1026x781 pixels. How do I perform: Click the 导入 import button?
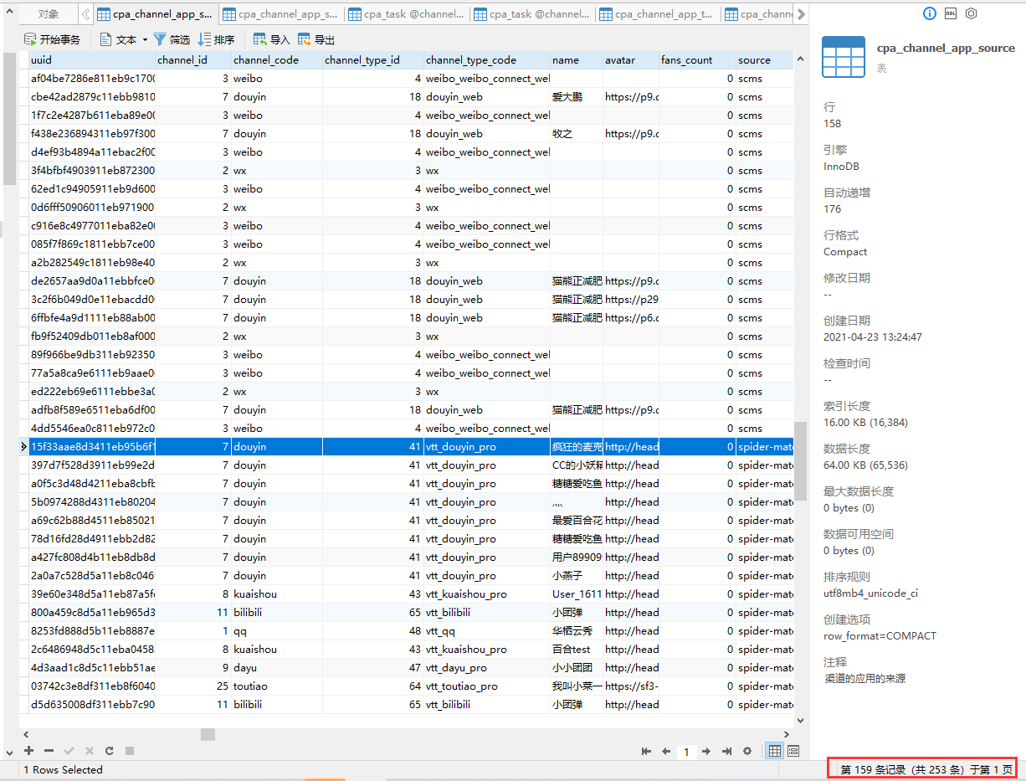click(271, 39)
